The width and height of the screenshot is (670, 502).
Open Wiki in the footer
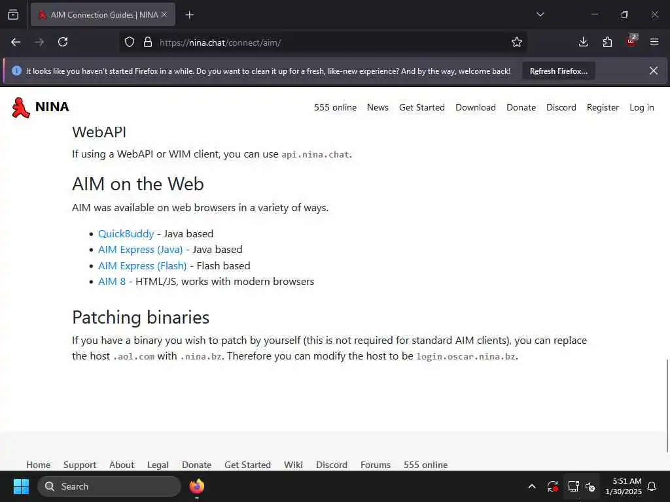click(293, 465)
